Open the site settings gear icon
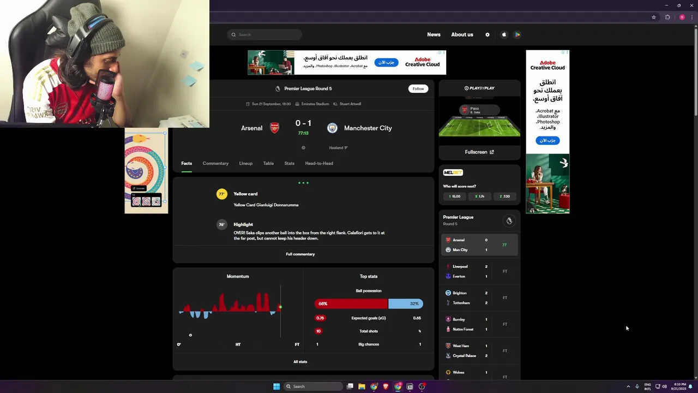698x393 pixels. [x=488, y=34]
